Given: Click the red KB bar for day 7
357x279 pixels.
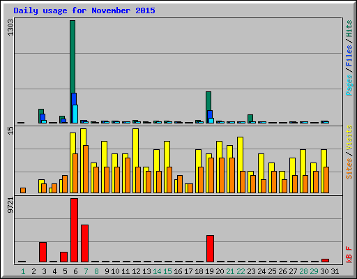Looking at the screenshot, I should tap(84, 243).
